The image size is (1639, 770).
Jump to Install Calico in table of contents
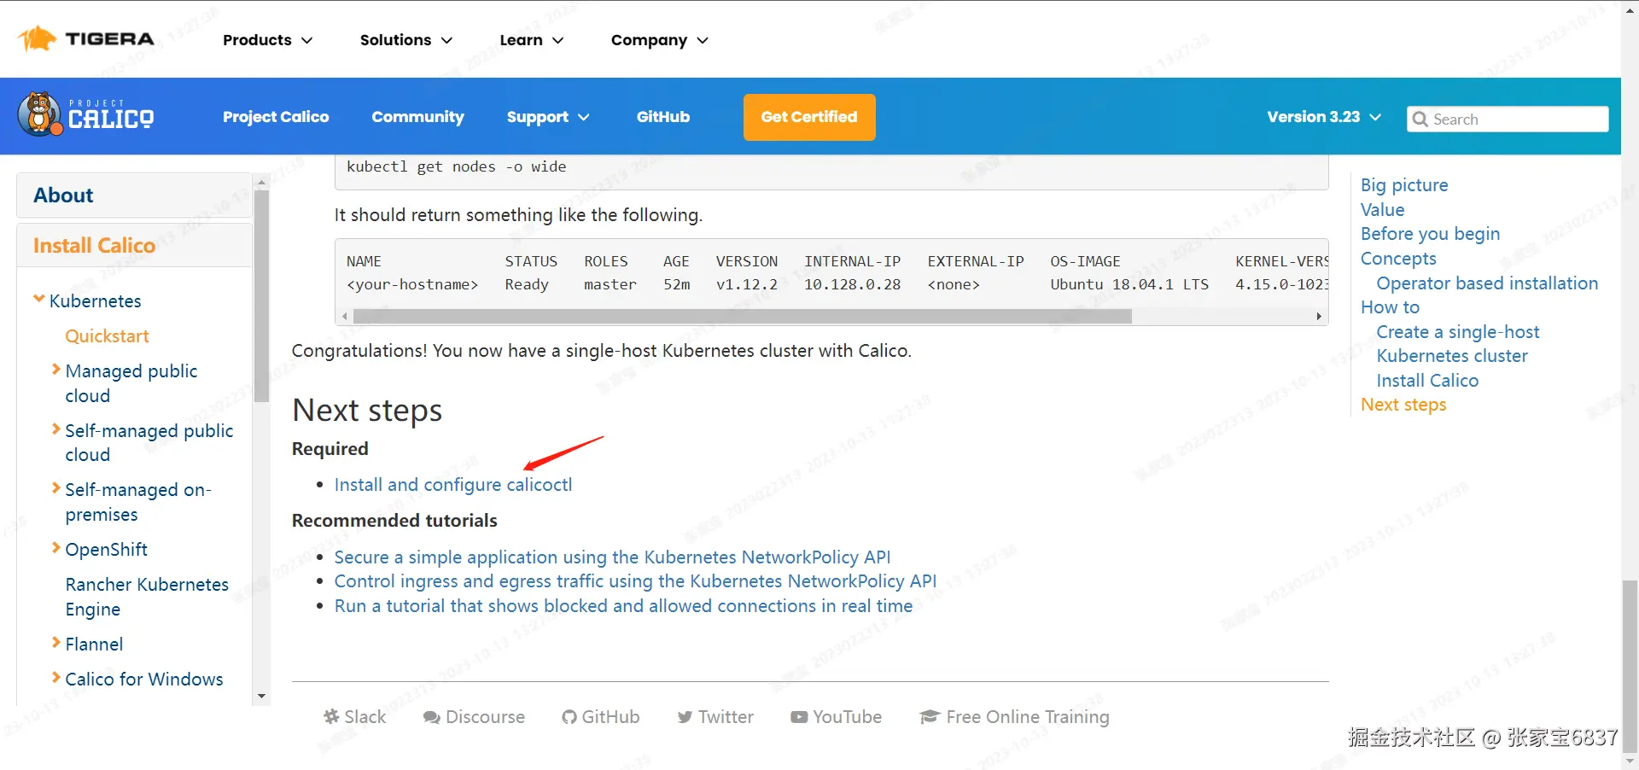point(1427,381)
